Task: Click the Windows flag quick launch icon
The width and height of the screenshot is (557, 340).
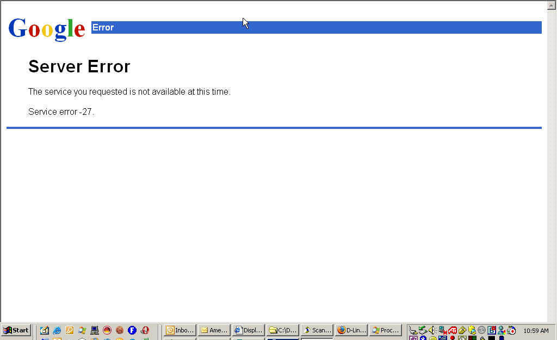Action: pyautogui.click(x=82, y=330)
